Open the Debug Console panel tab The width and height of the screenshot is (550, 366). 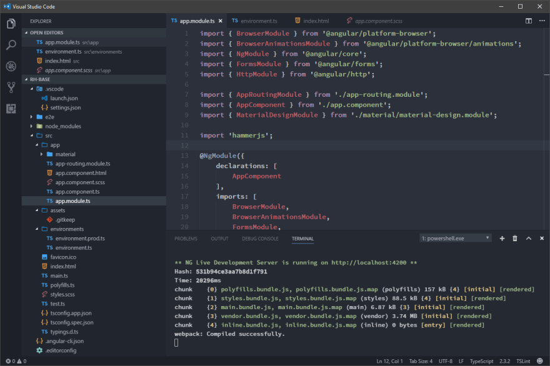click(x=260, y=239)
